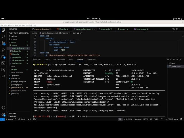
Task: Collapse the demo folder
Action: coord(13,42)
